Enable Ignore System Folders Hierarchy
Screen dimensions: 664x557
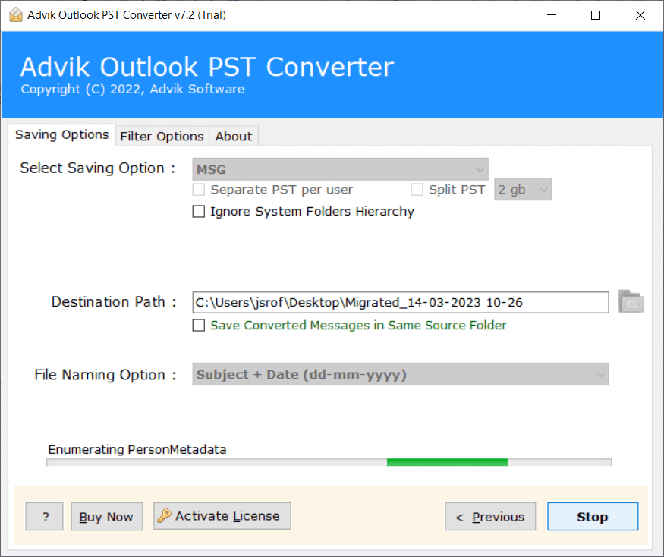click(199, 211)
